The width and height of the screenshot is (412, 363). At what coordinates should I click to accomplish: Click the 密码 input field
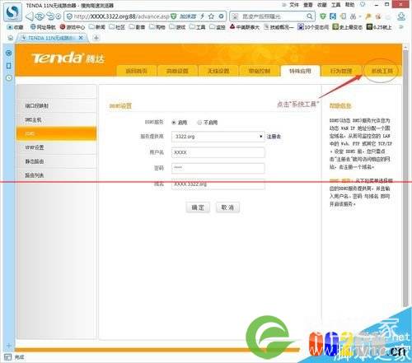pos(218,168)
